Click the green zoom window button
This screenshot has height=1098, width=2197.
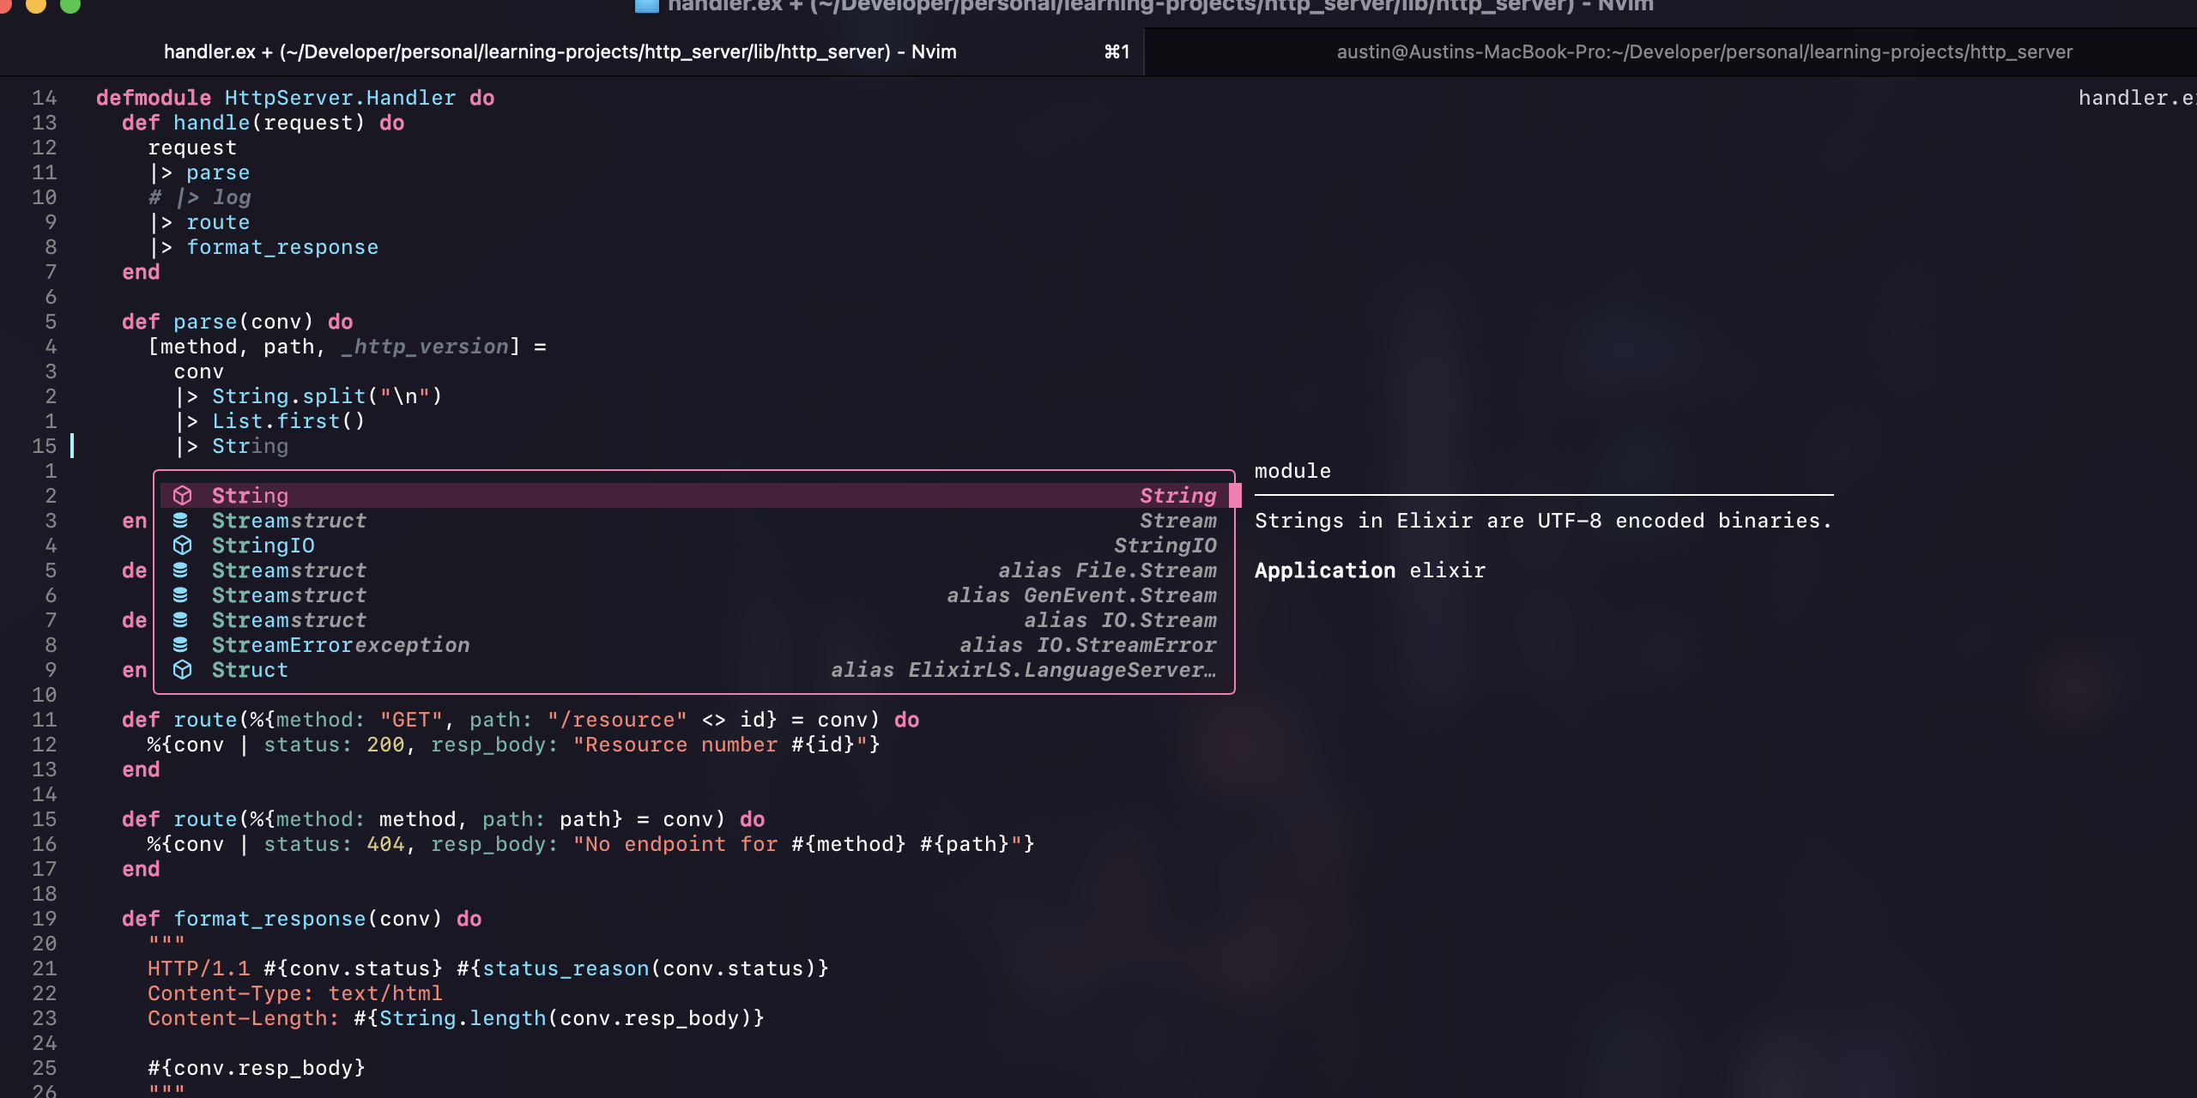70,5
